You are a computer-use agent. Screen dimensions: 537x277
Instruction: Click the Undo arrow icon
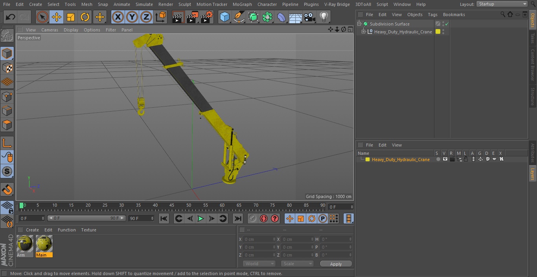(x=11, y=17)
